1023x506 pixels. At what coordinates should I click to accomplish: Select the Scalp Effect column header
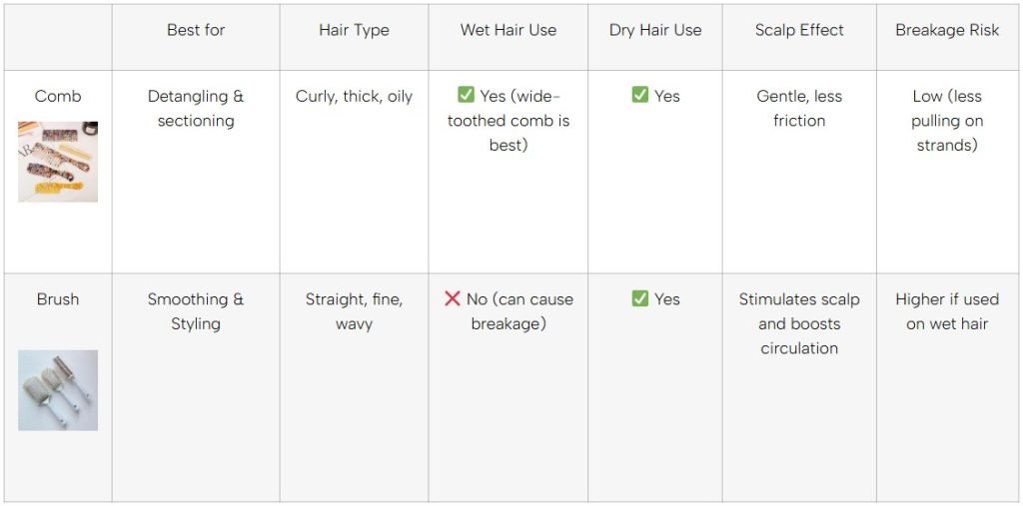[x=799, y=30]
